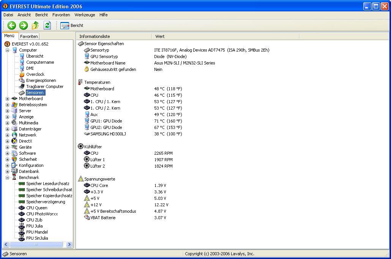Open the Speicher Lesedurchsatz benchmark
The image size is (391, 259).
pyautogui.click(x=47, y=184)
